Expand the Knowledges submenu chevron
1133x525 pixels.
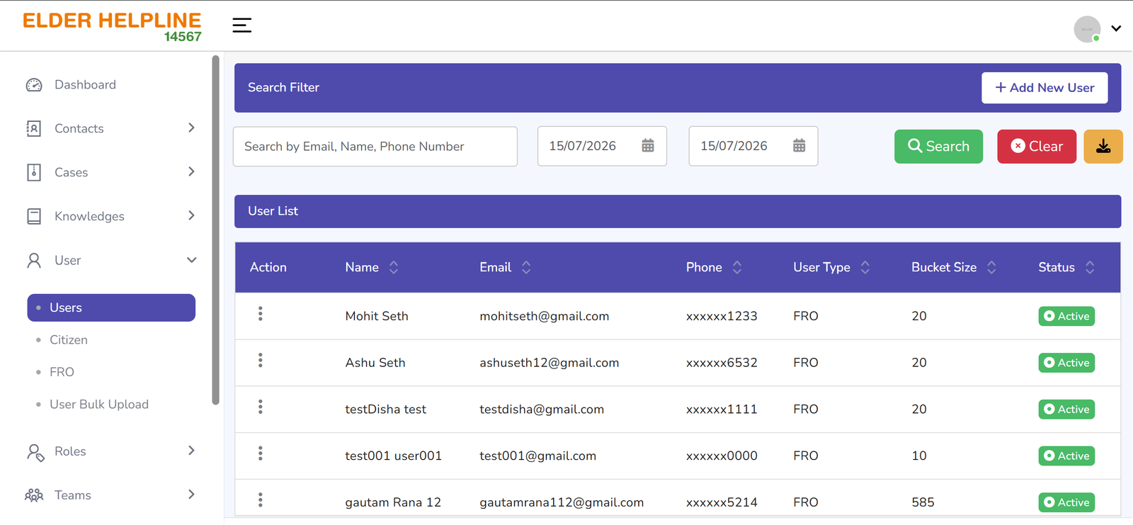tap(191, 215)
